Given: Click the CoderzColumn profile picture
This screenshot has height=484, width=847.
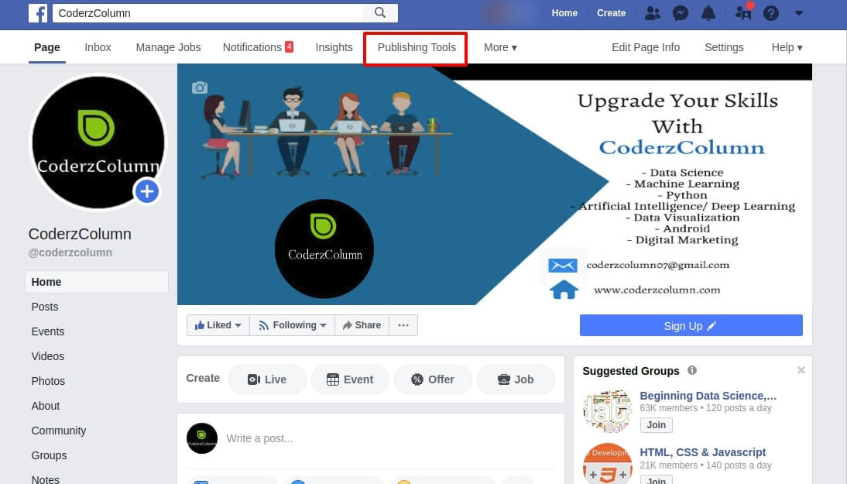Looking at the screenshot, I should tap(98, 142).
